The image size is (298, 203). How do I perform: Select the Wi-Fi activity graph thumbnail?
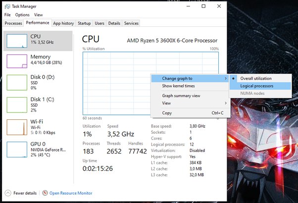(16, 127)
